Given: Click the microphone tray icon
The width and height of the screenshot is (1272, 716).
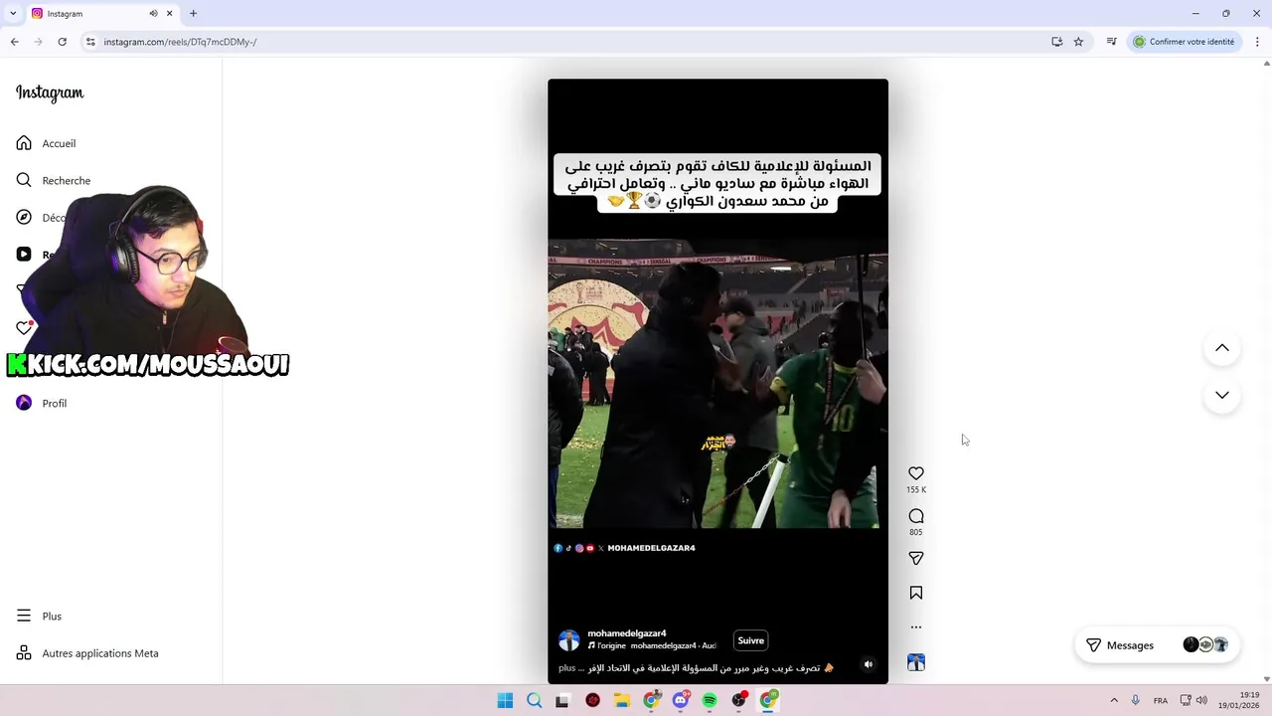Looking at the screenshot, I should (1135, 700).
